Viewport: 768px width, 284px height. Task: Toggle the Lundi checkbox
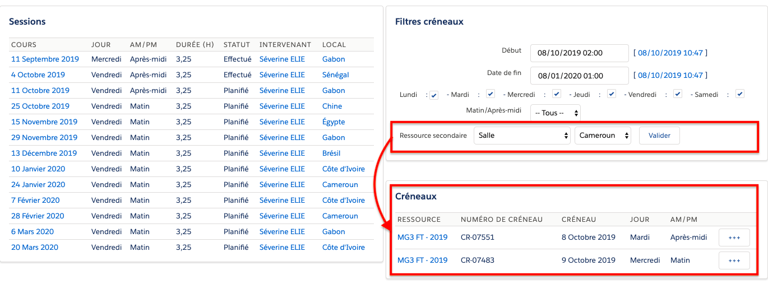(x=434, y=95)
